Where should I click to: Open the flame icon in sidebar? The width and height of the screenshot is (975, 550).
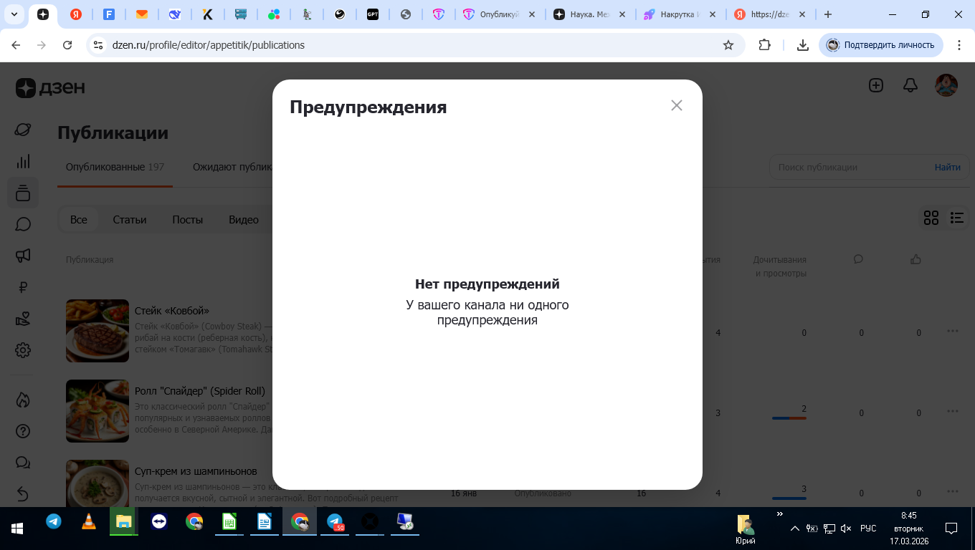click(x=23, y=400)
